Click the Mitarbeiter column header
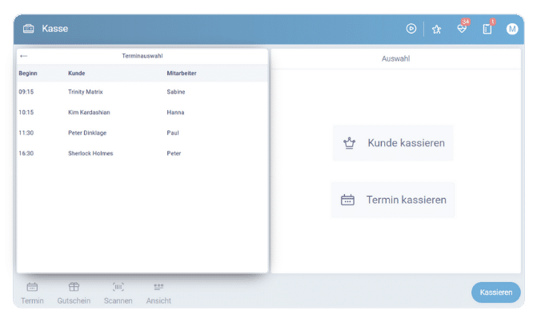Screen dimensions: 537x330 click(x=182, y=74)
